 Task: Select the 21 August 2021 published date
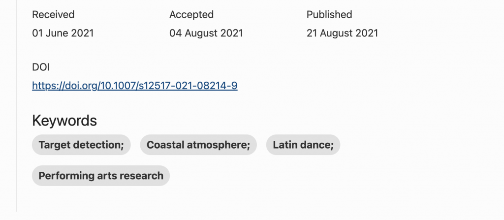pyautogui.click(x=342, y=33)
